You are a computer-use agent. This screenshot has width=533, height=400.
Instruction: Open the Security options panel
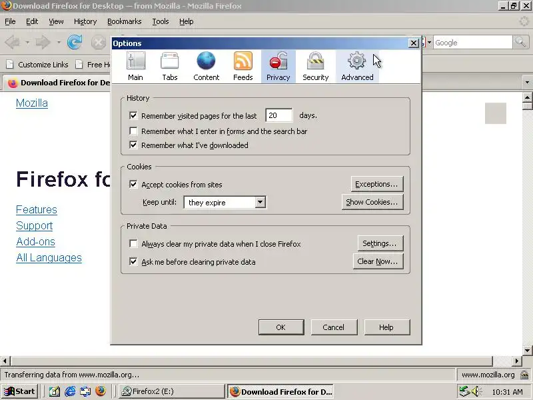point(315,67)
